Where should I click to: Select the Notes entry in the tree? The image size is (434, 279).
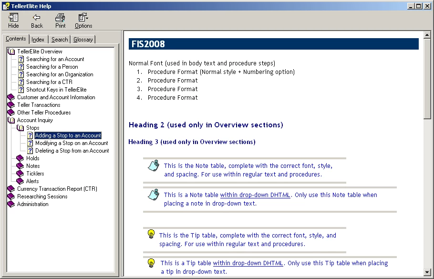[33, 166]
